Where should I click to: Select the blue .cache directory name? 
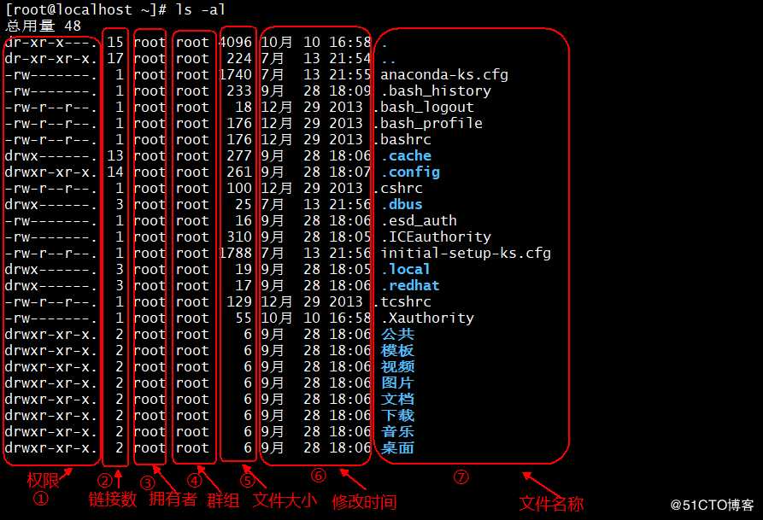click(406, 155)
